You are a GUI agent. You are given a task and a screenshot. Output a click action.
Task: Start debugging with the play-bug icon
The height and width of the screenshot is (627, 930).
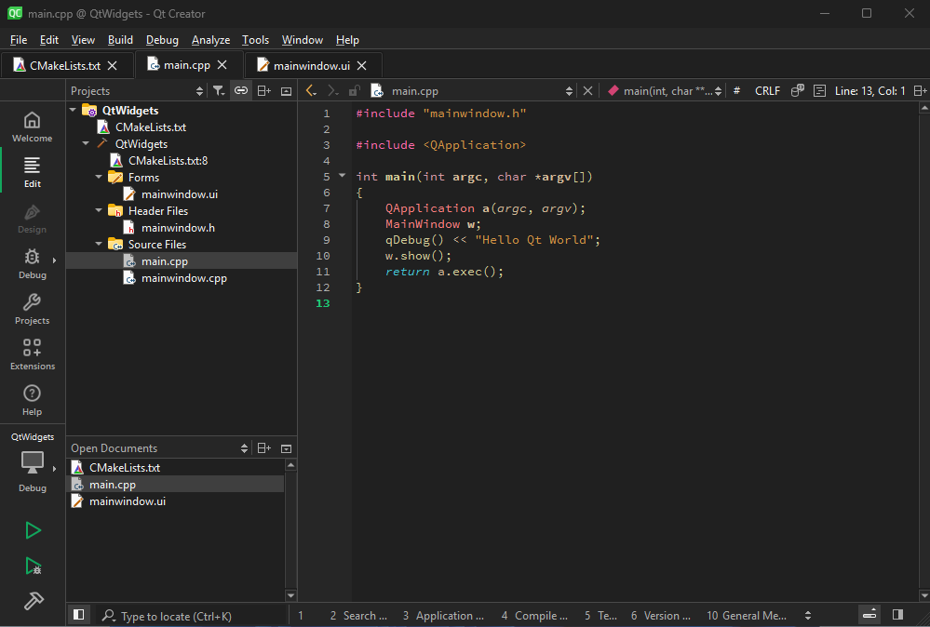pyautogui.click(x=34, y=566)
